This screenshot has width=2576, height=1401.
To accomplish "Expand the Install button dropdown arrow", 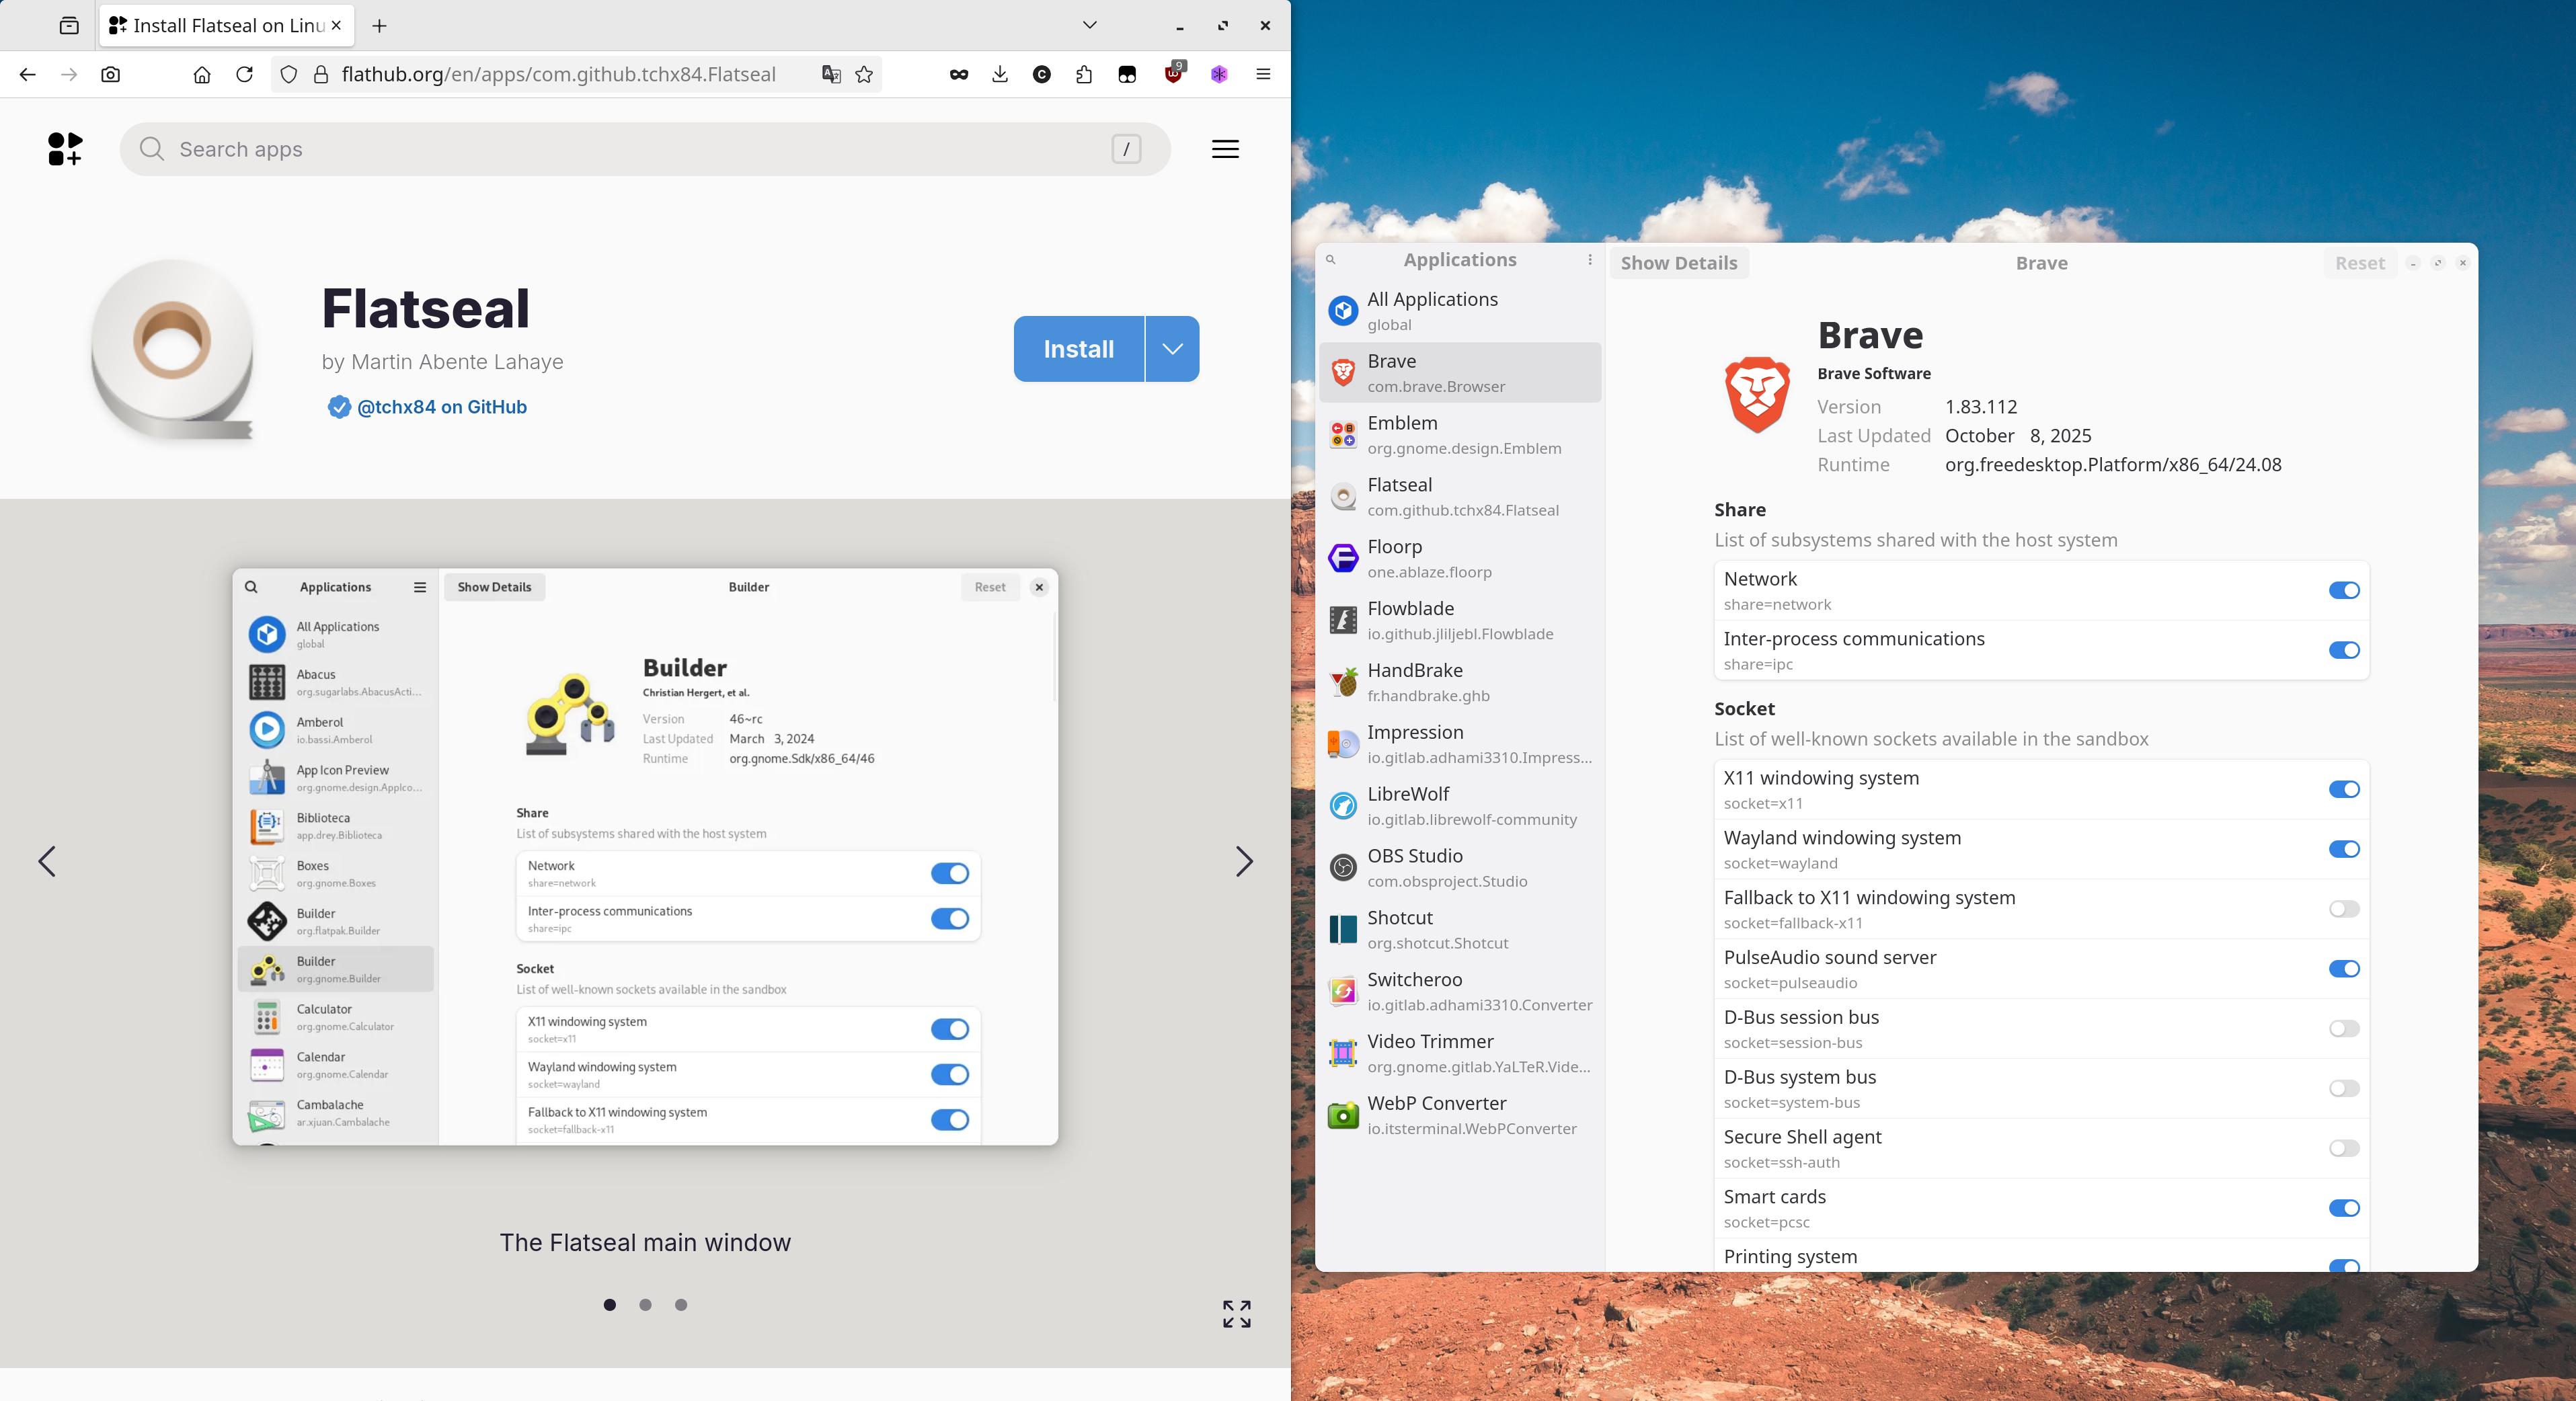I will pos(1172,349).
